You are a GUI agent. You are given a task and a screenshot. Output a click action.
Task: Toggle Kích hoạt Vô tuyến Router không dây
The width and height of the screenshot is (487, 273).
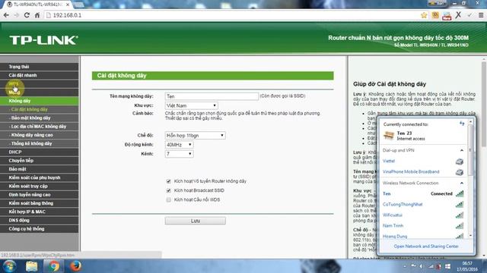click(x=169, y=181)
